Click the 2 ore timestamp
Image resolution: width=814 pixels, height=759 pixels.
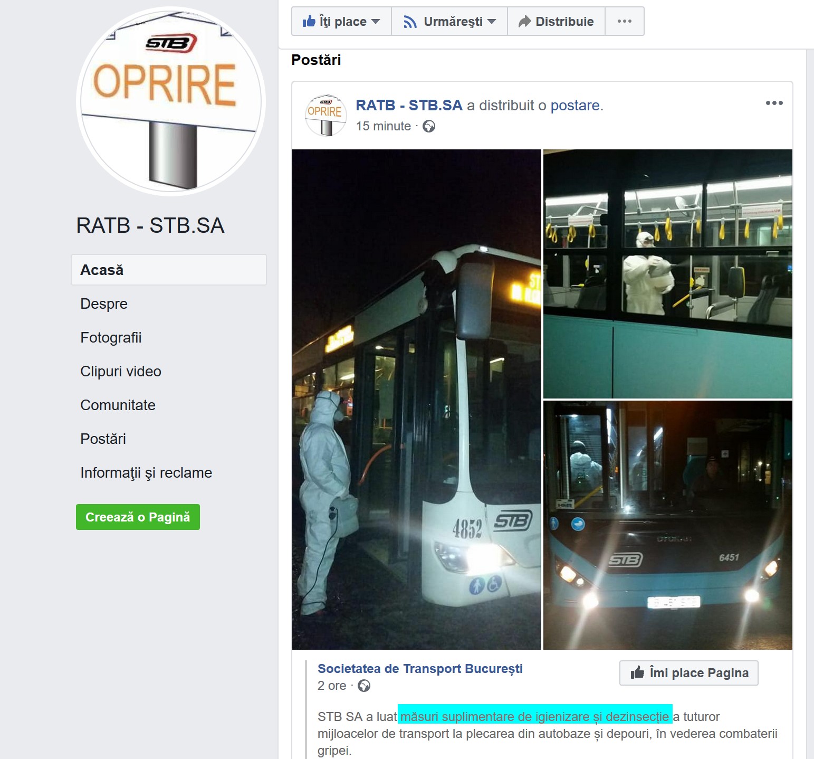(332, 686)
